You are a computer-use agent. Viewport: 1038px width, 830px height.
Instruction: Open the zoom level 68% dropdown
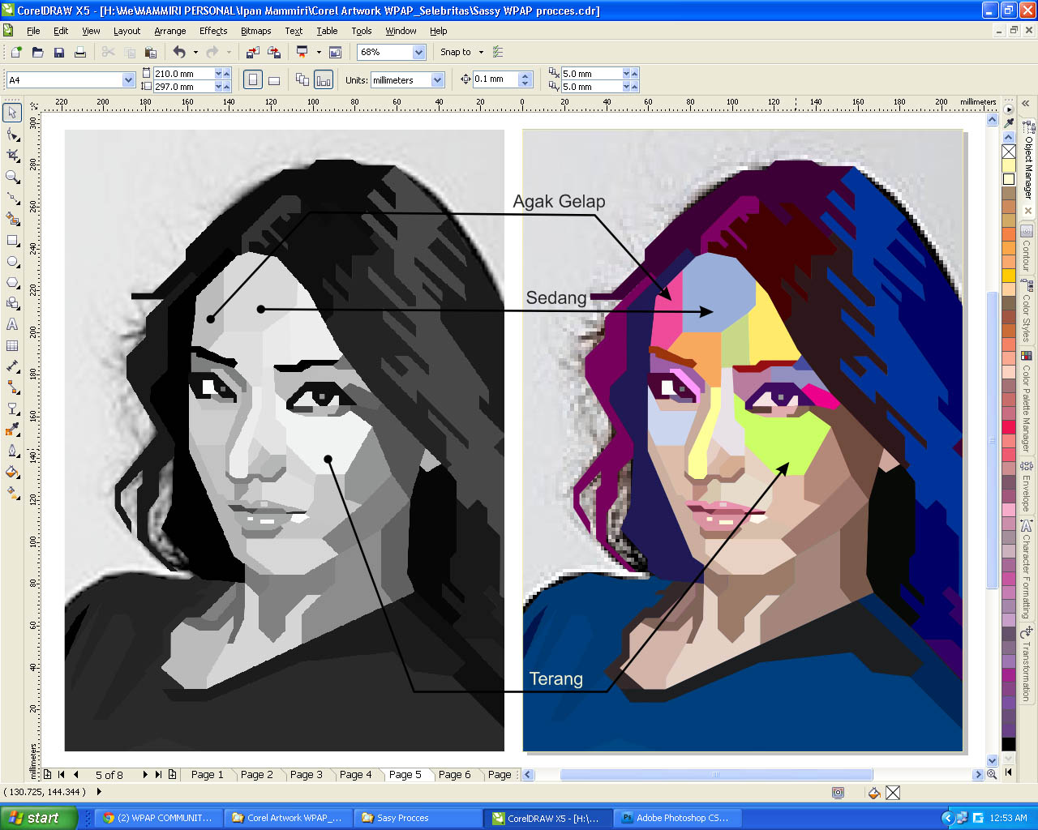click(x=418, y=52)
